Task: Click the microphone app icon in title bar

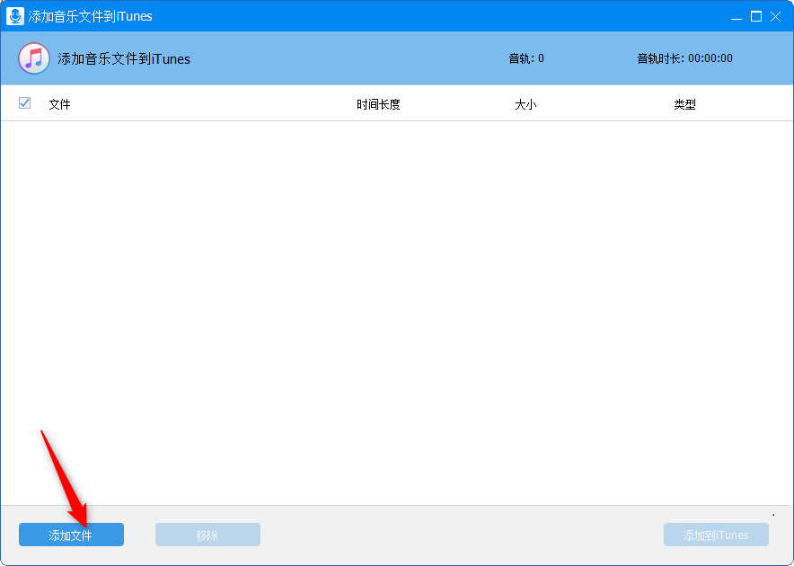Action: tap(14, 15)
